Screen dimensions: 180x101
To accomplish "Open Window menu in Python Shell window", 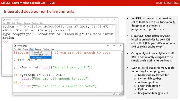I will (35, 23).
